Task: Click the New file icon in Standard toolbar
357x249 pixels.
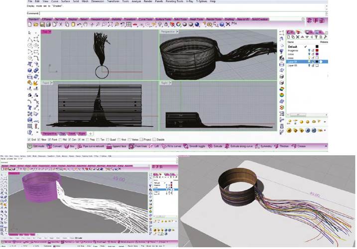Action: [x=31, y=24]
